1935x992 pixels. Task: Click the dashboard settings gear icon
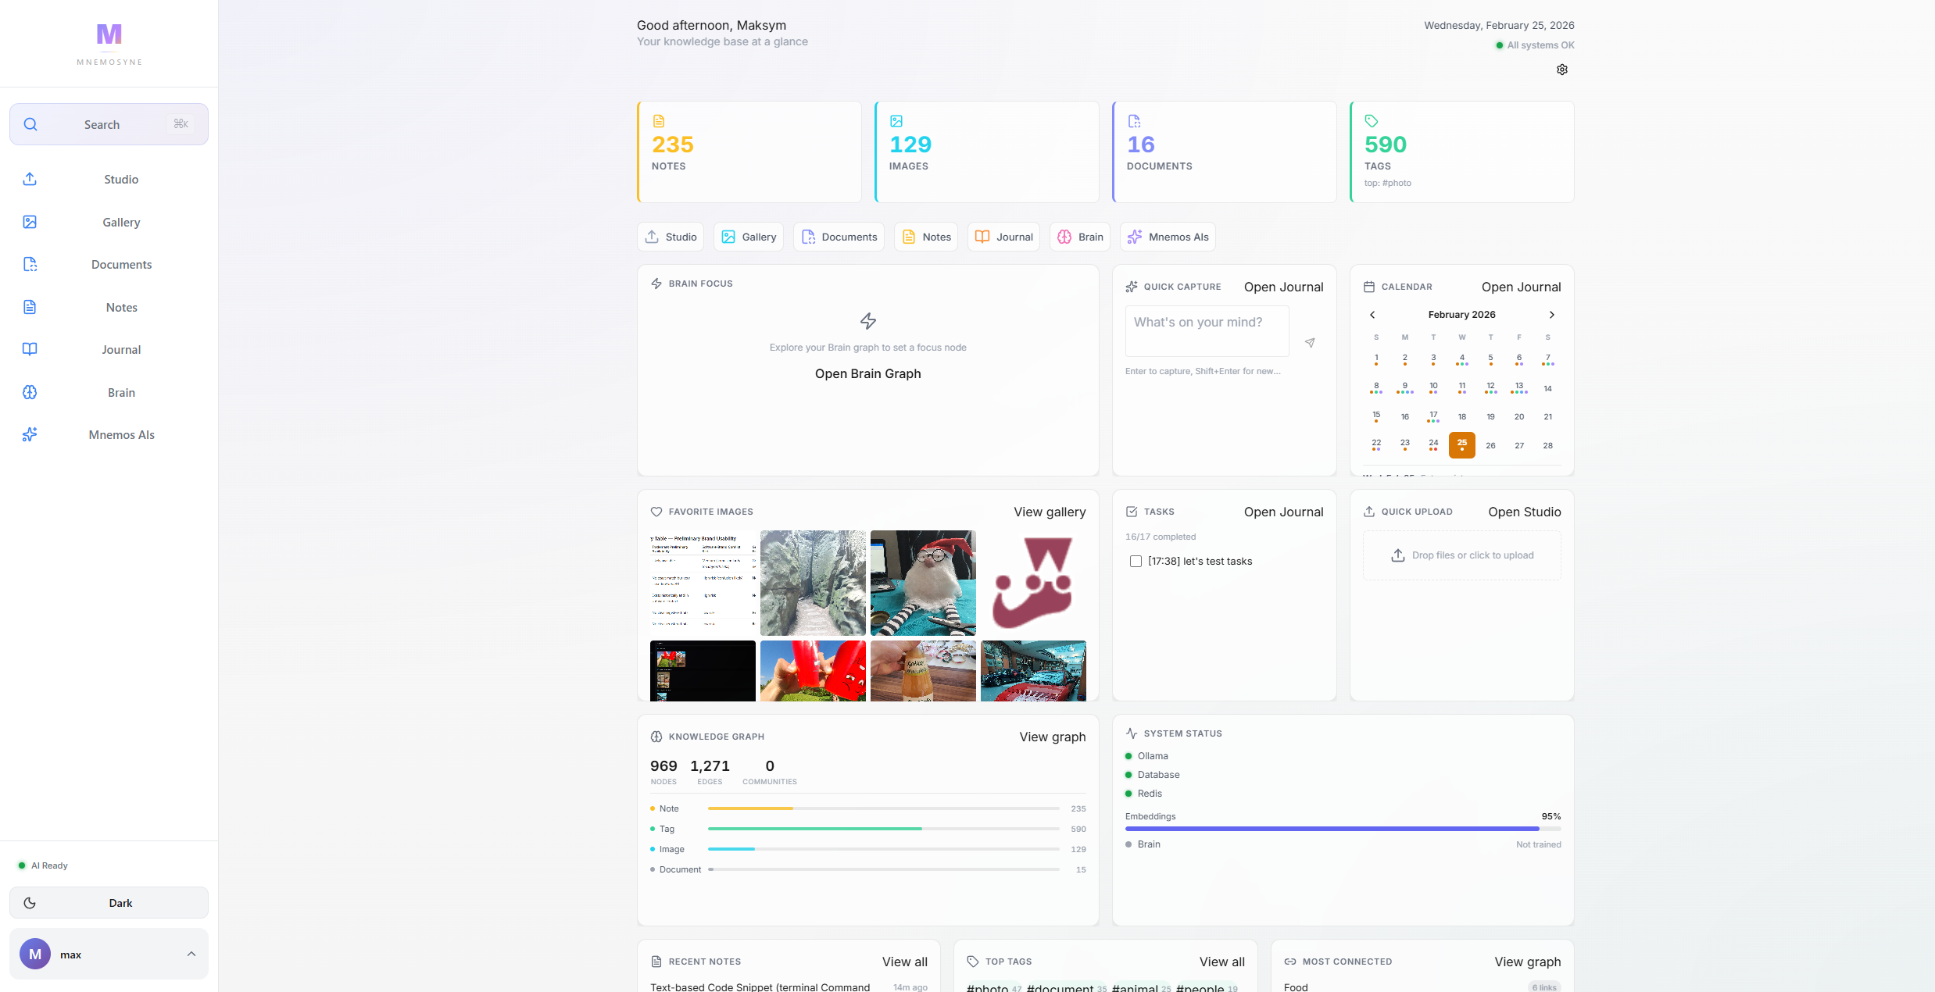(1561, 70)
